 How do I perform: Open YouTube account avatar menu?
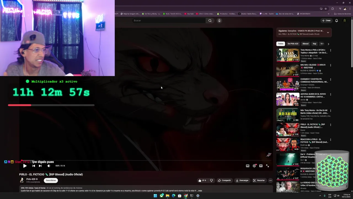click(344, 20)
